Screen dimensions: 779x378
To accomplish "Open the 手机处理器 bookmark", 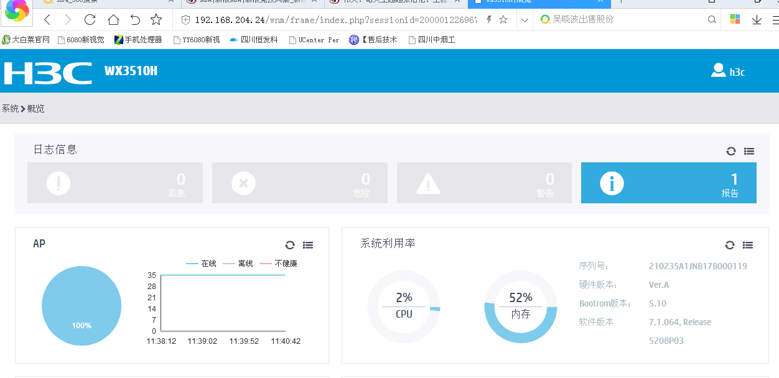I will pos(138,40).
